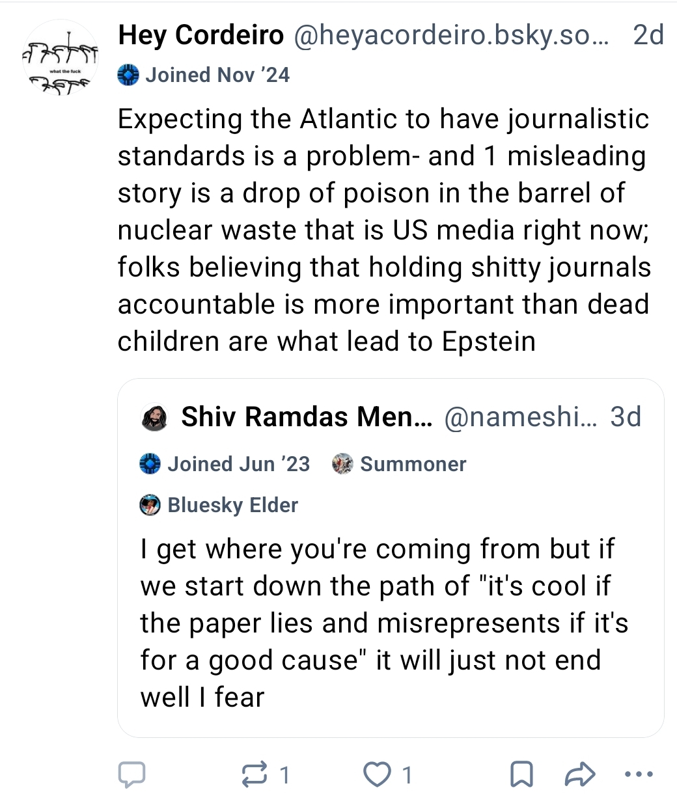Click the 2d post timestamp

click(x=648, y=35)
